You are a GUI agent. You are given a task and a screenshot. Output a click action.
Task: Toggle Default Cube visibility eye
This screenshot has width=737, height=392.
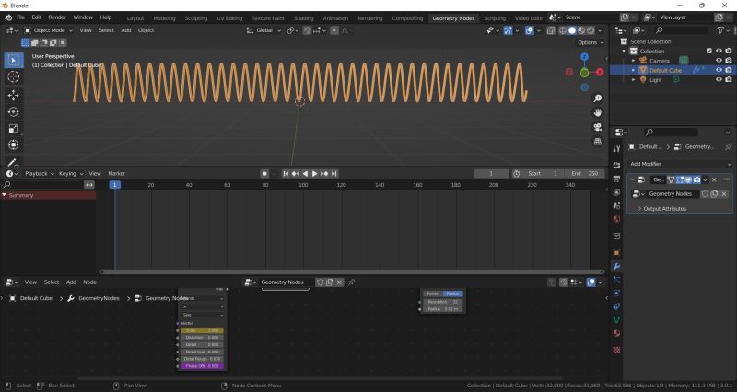pos(719,70)
